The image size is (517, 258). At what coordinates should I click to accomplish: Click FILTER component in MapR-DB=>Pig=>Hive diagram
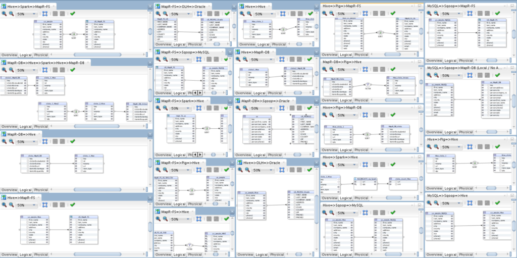click(x=368, y=85)
